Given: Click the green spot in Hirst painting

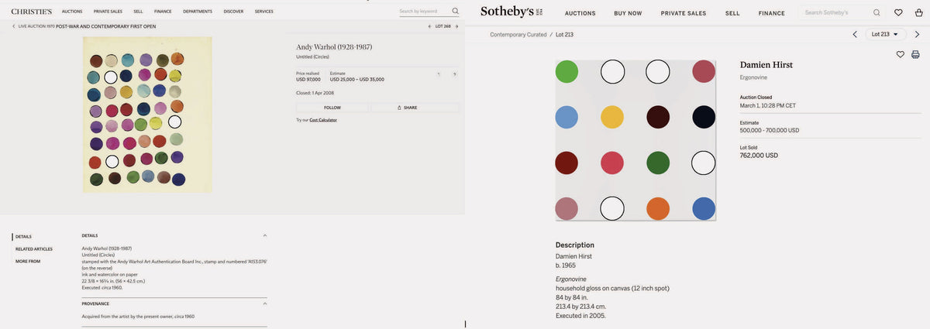Looking at the screenshot, I should [567, 71].
